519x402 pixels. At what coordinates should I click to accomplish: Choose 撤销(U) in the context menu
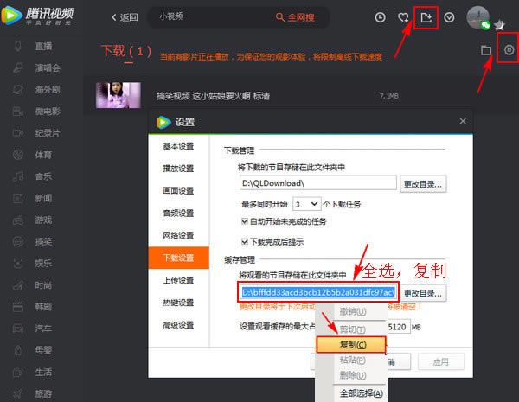pyautogui.click(x=353, y=312)
